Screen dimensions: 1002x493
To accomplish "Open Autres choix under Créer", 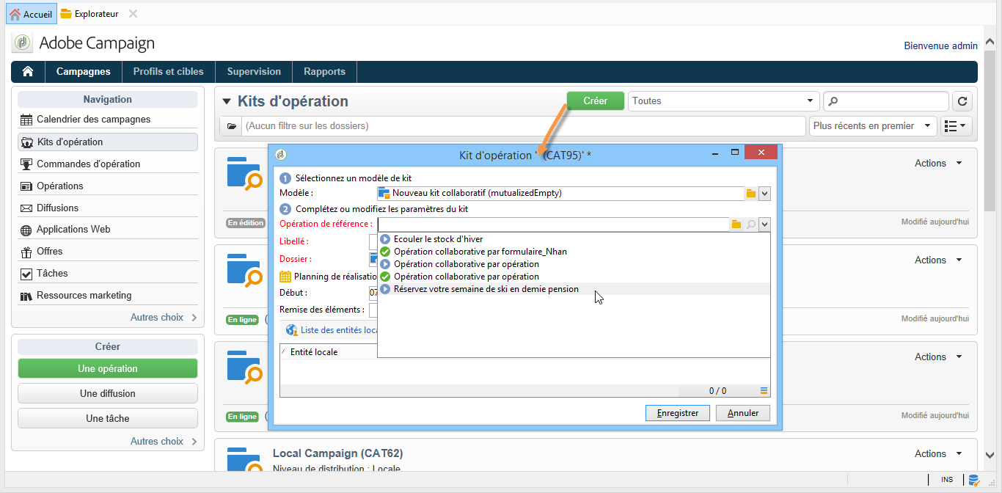I will (x=163, y=441).
